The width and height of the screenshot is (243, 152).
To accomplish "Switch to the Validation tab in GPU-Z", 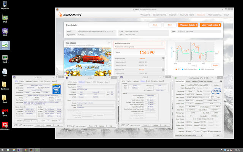I will click(x=195, y=81).
